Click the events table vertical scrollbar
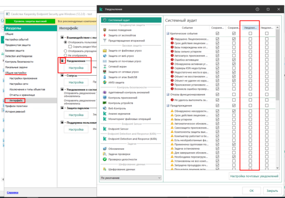285x198 pixels. point(277,95)
